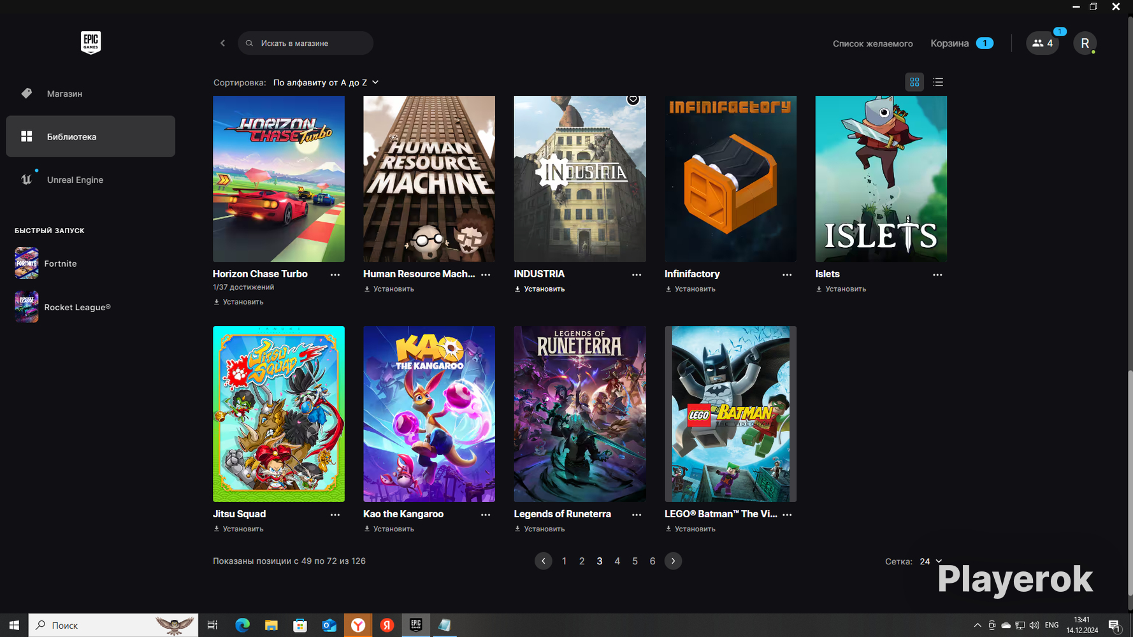Screen dimensions: 1133x637
Task: Toggle the favorite heart on INDUSTRIA
Action: pos(633,99)
